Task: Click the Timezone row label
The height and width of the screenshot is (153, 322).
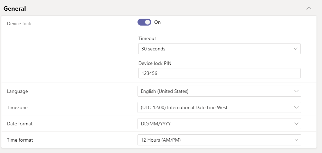Action: click(x=17, y=107)
